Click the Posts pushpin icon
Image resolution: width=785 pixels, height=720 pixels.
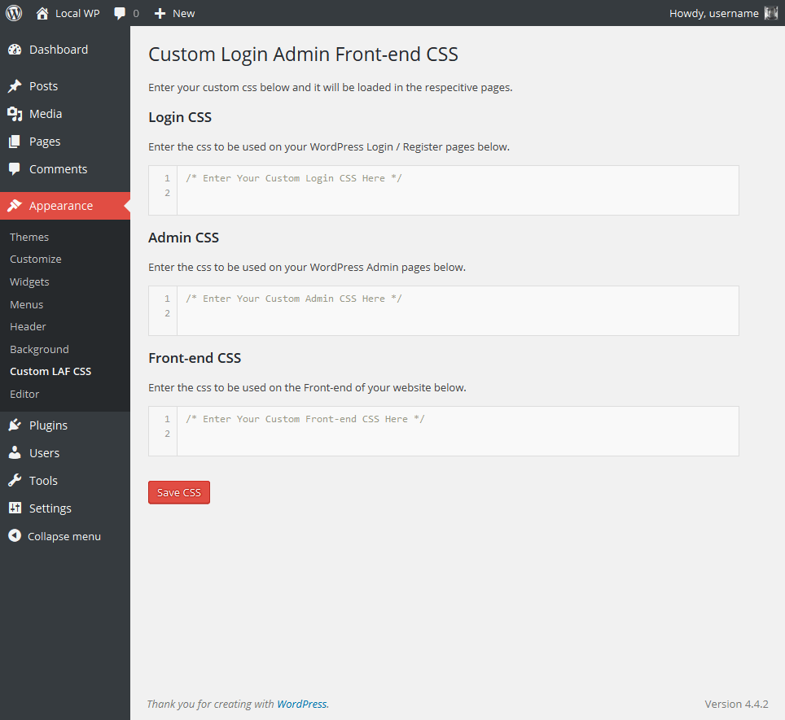coord(15,86)
